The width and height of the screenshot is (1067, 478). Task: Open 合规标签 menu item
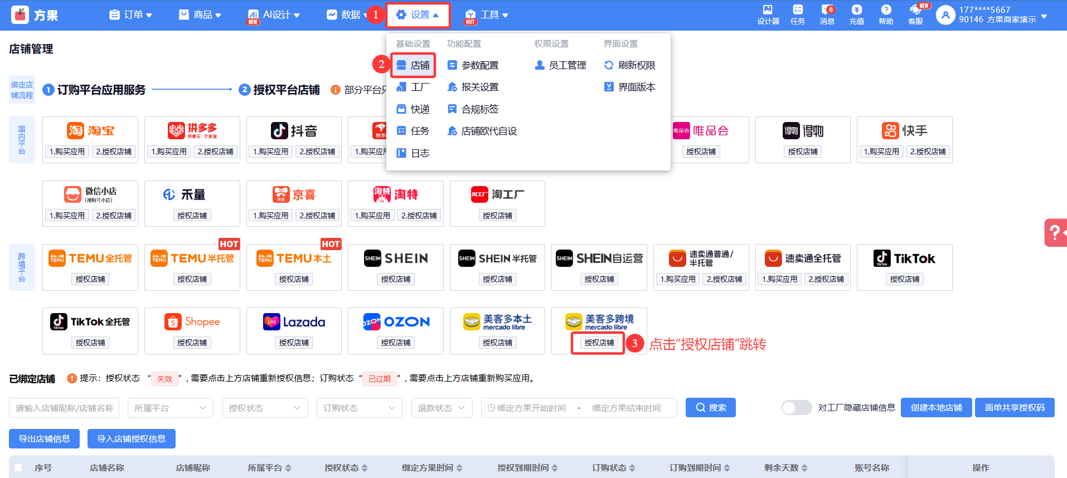473,109
